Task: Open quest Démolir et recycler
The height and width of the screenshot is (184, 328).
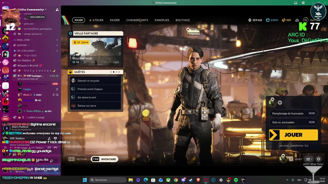Action: (96, 81)
